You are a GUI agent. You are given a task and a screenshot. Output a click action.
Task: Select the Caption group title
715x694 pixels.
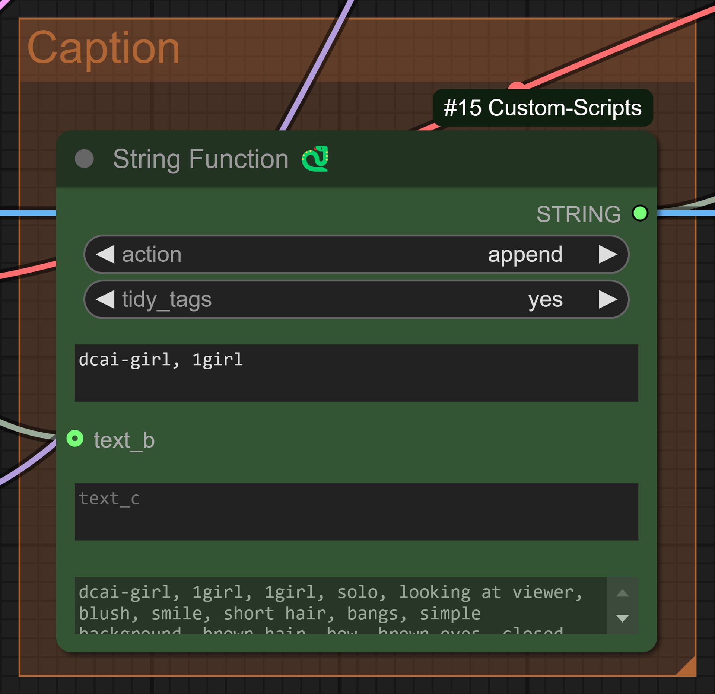point(104,48)
